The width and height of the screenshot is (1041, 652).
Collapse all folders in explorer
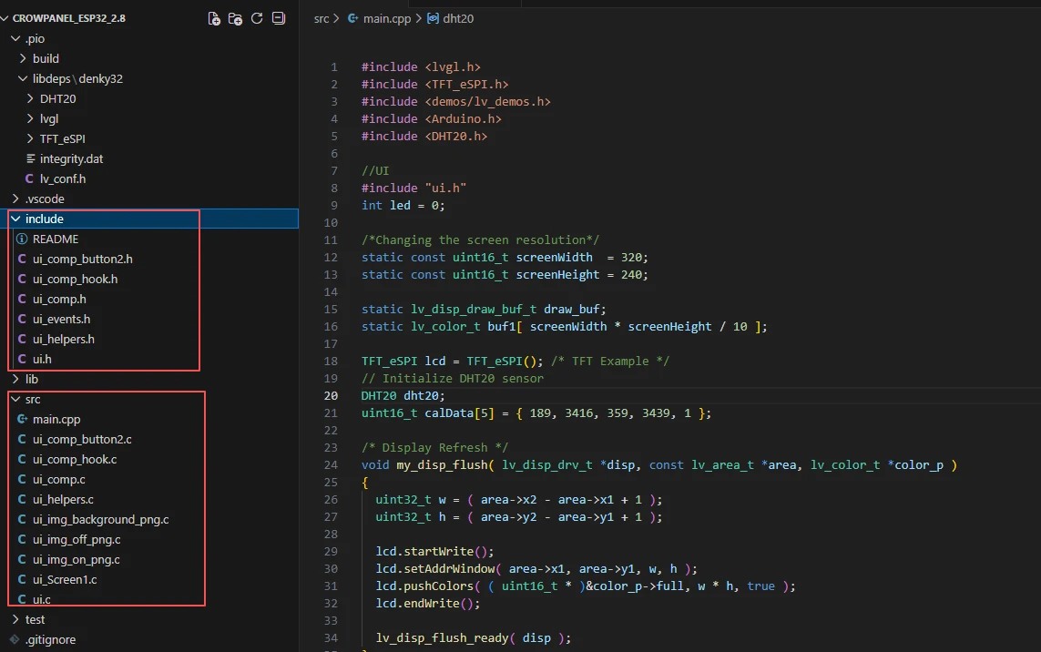click(279, 18)
